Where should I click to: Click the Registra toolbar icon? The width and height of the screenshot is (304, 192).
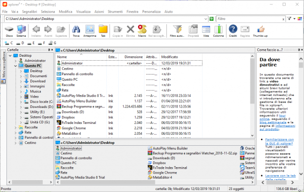(245, 31)
